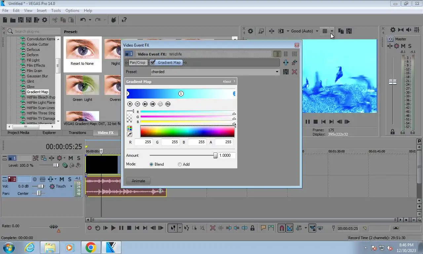Select previous gradient point arrow icon
This screenshot has height=254, width=423.
(x=145, y=104)
